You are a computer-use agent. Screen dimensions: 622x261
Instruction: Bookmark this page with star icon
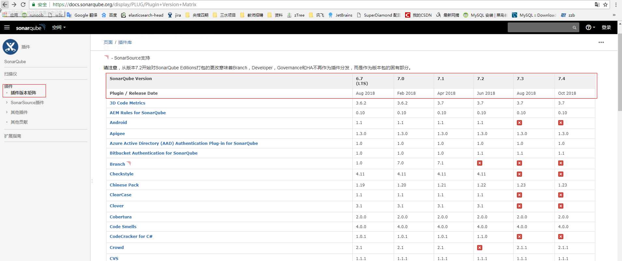[605, 5]
